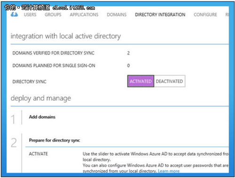Click the 'DIRECTORY SYNC' label
Viewport: 235px width, 178px height.
point(30,82)
